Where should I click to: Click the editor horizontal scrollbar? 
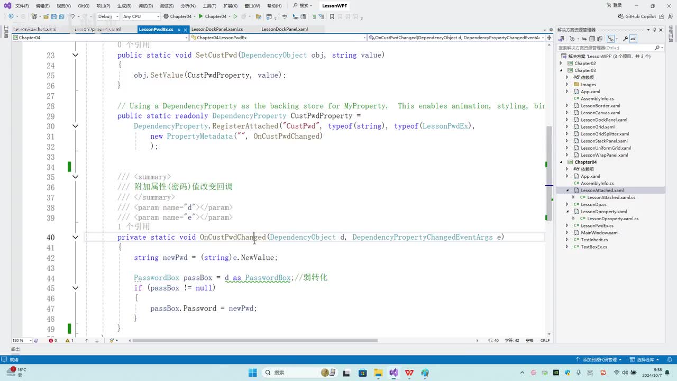[255, 341]
